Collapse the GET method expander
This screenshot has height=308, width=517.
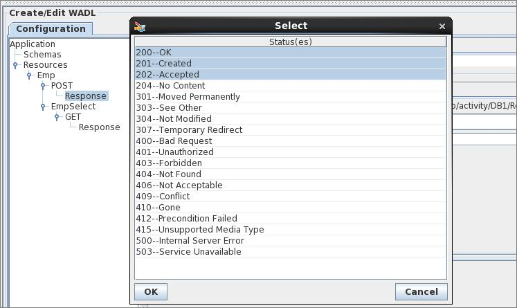(x=57, y=117)
